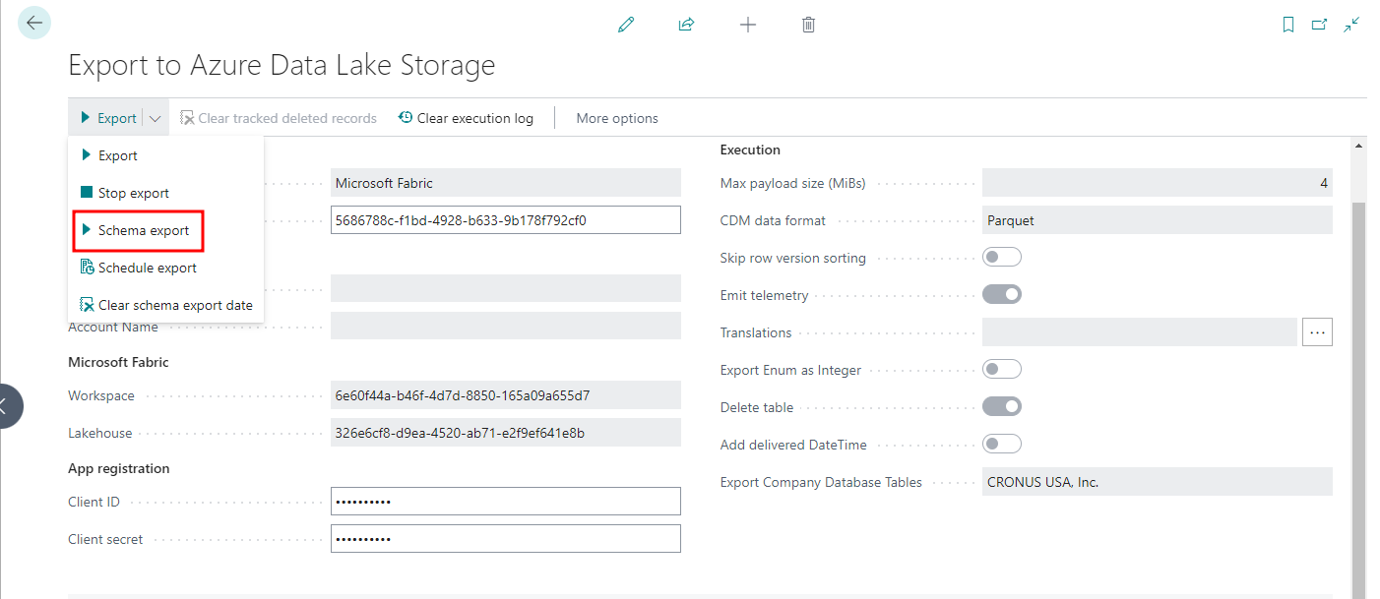Toggle Emit telemetry switch
Screen dimensions: 1380x599
coord(1002,295)
